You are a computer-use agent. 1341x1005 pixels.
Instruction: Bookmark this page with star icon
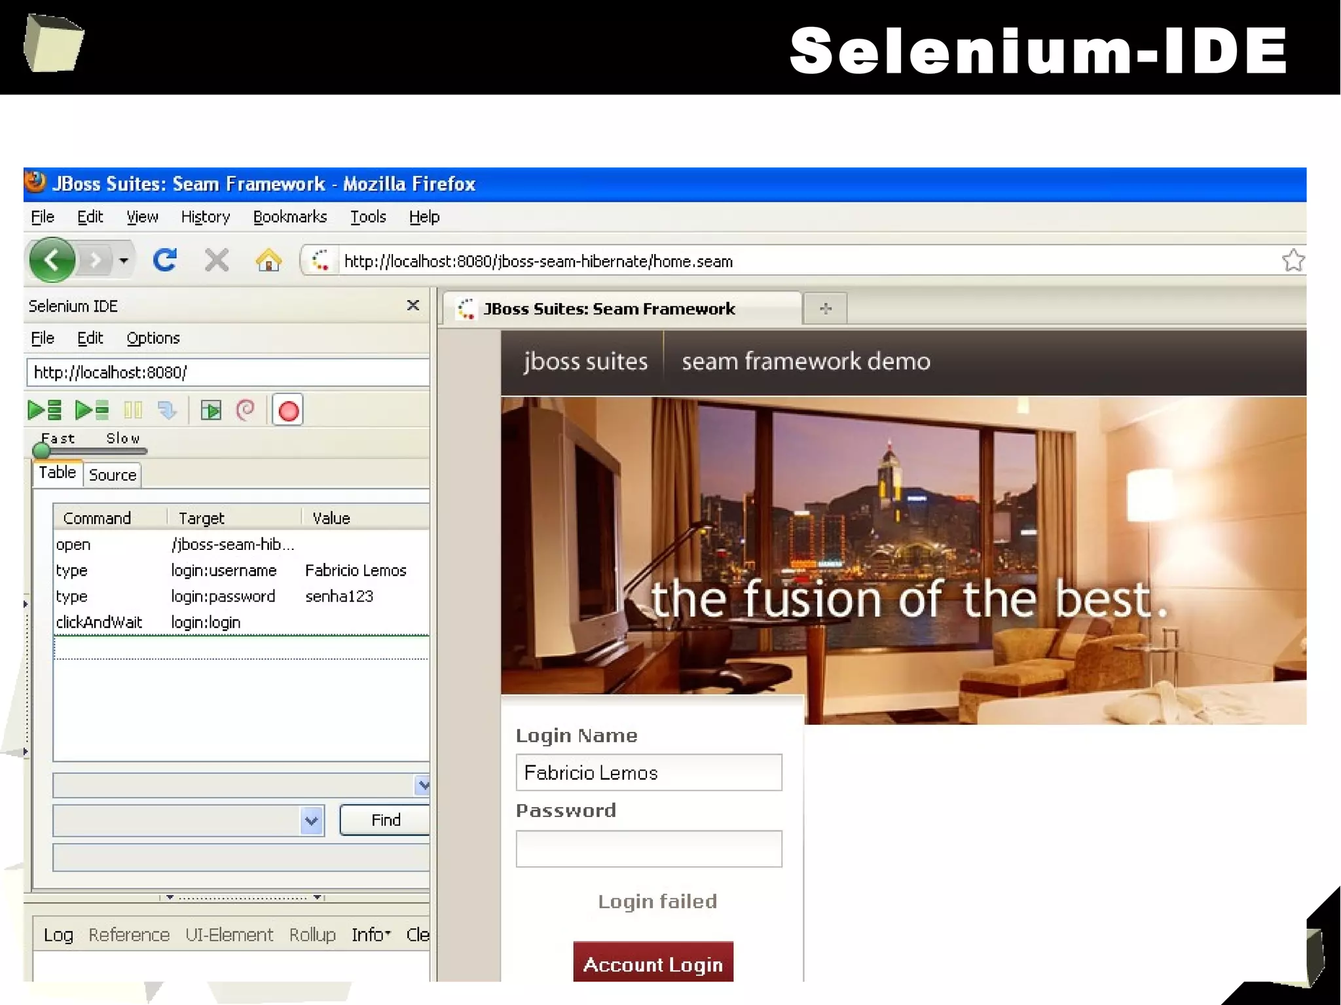[x=1293, y=261]
